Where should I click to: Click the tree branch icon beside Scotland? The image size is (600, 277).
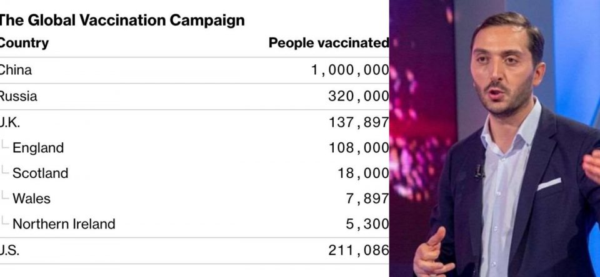point(5,170)
